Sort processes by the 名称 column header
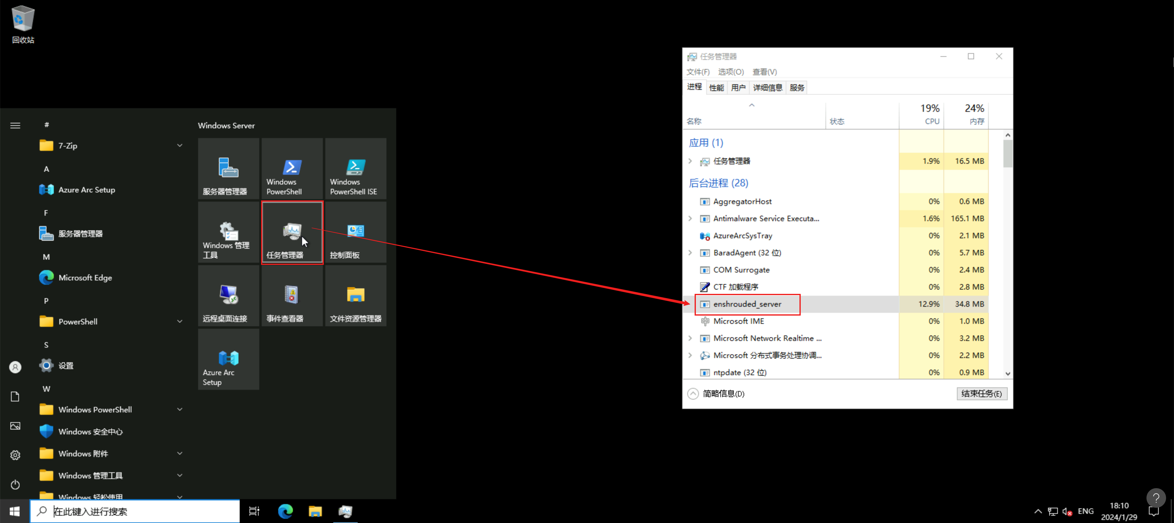The image size is (1174, 523). 754,116
